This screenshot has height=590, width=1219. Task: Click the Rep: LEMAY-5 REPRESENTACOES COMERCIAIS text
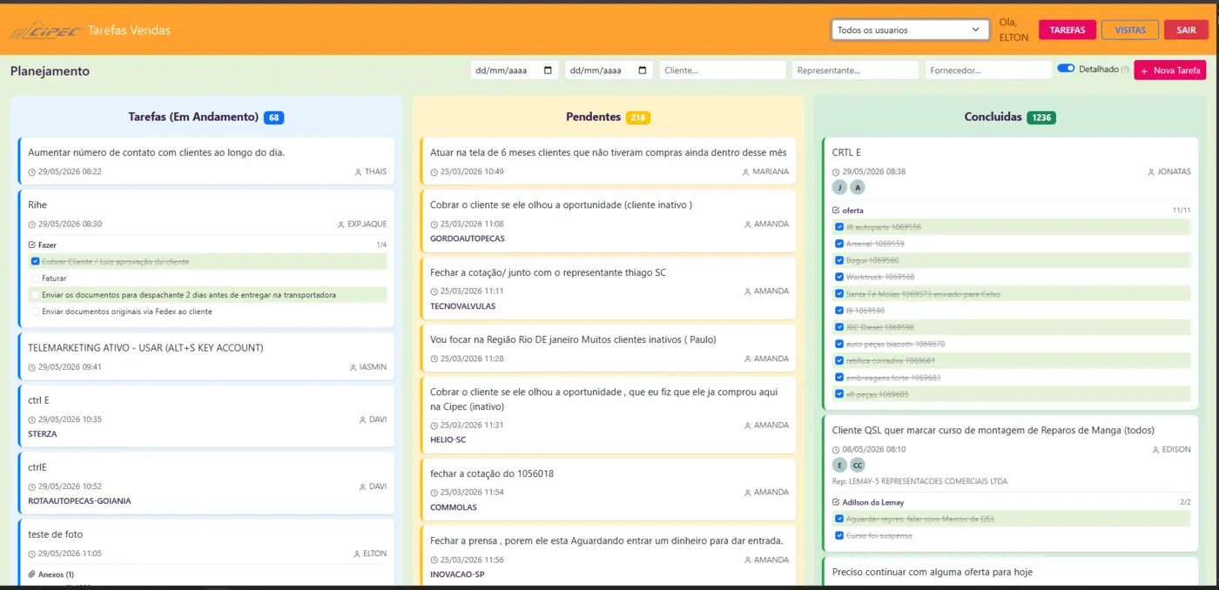(919, 481)
